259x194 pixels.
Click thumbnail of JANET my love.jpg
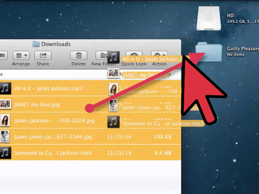coord(5,104)
